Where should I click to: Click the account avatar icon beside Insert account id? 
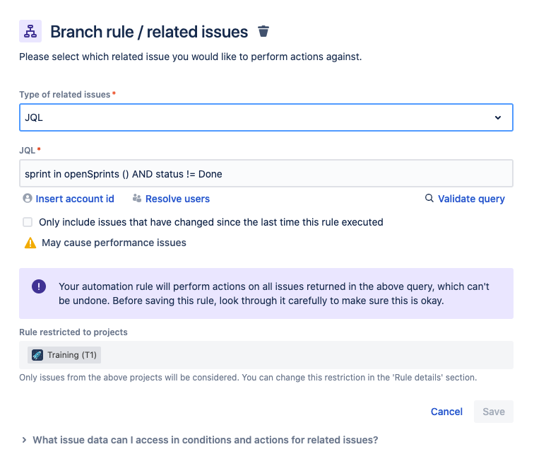point(28,198)
